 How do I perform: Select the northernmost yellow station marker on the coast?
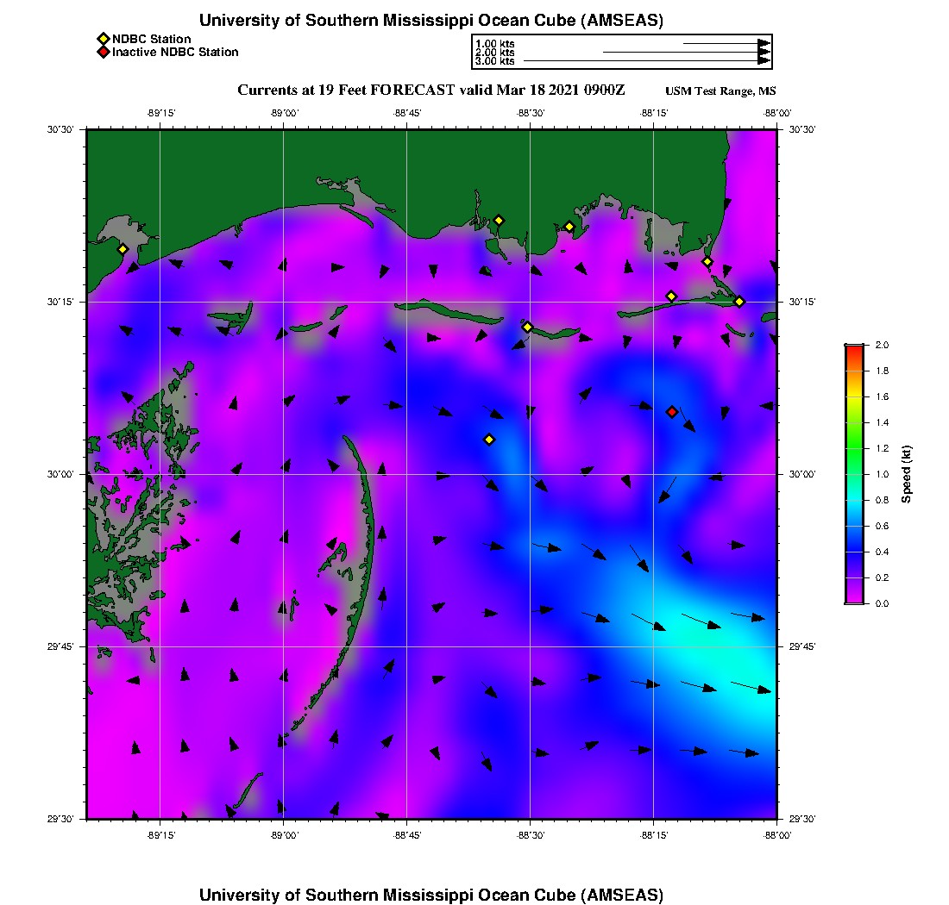[499, 220]
